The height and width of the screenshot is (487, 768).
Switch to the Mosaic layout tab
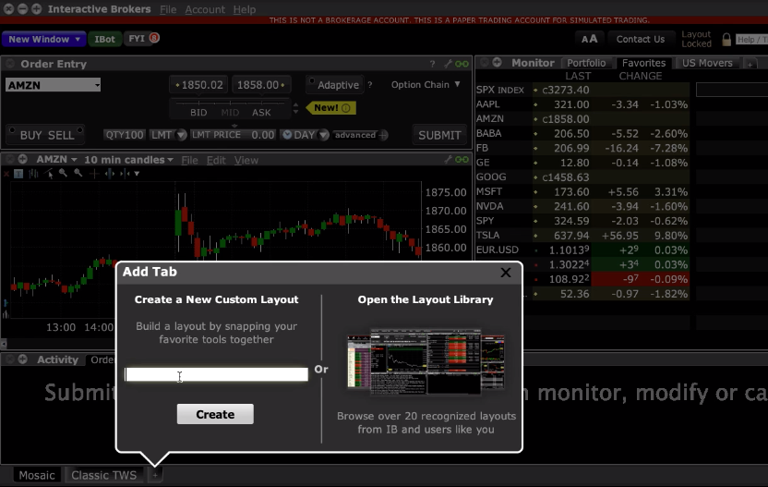coord(37,475)
